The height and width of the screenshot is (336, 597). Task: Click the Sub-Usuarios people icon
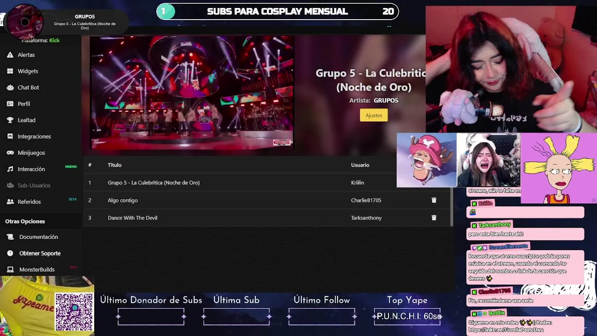[10, 186]
